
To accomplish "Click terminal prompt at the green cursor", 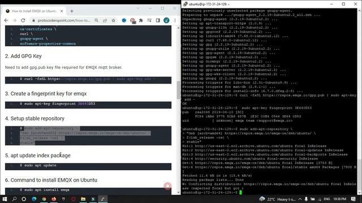I will click(240, 192).
